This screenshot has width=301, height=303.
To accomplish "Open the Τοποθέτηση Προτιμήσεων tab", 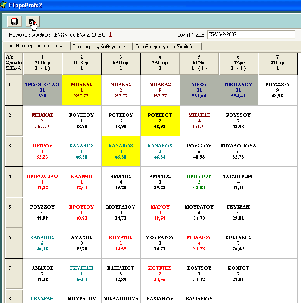I will point(36,46).
